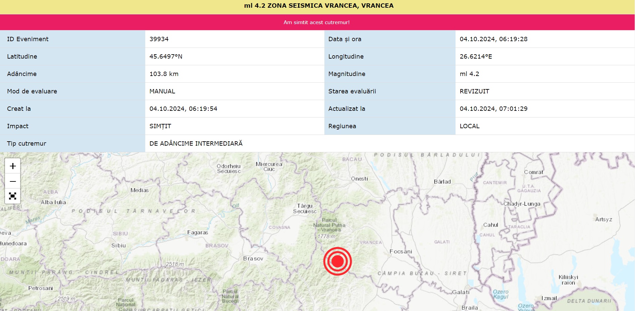Viewport: 635px width, 311px height.
Task: Click the Magnitudine value ml 4.2 cell
Action: [469, 74]
